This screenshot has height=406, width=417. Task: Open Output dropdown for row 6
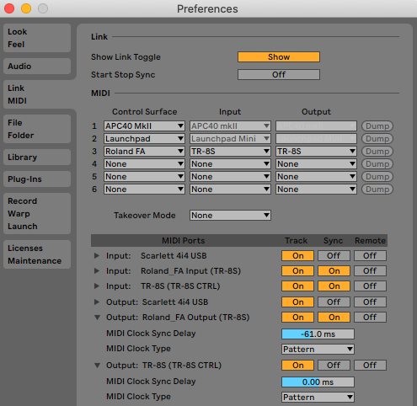point(316,190)
